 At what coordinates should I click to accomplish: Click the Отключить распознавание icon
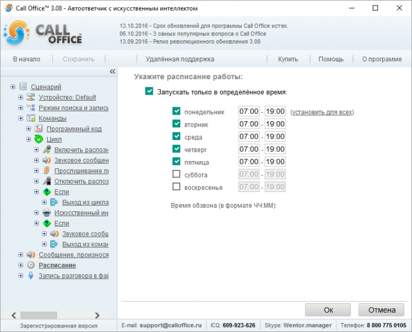47,181
